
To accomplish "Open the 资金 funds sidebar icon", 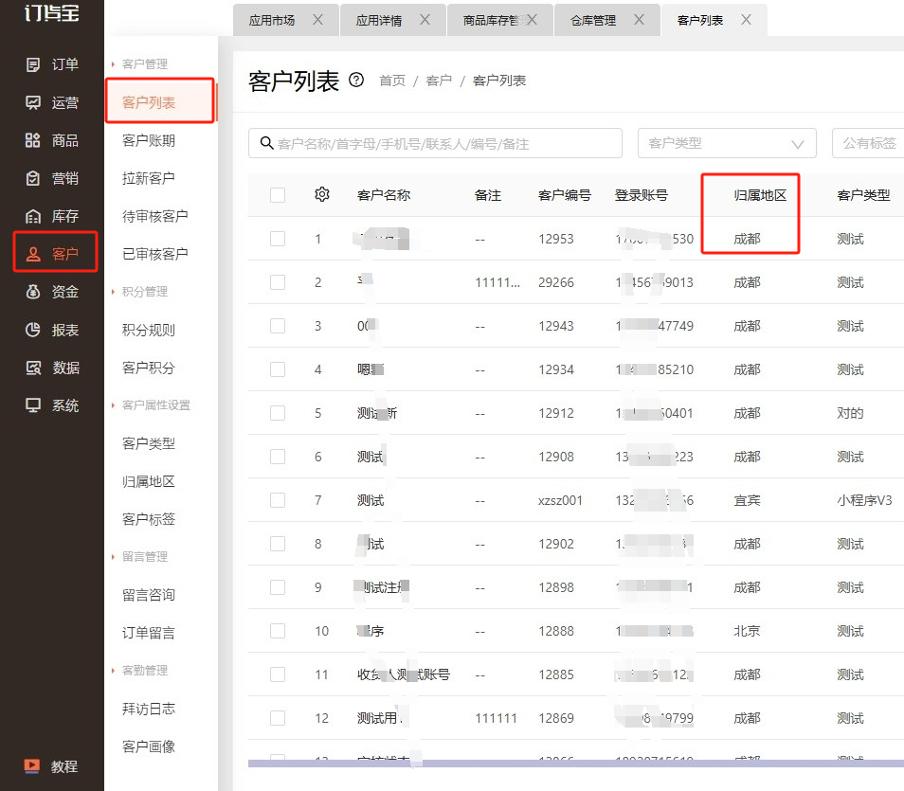I will click(33, 292).
